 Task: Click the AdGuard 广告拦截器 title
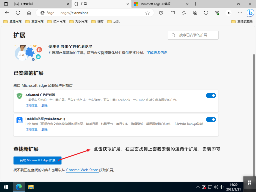click(x=40, y=95)
